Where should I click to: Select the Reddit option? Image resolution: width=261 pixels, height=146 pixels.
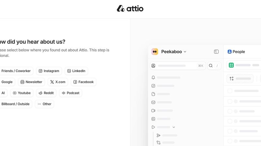[46, 93]
